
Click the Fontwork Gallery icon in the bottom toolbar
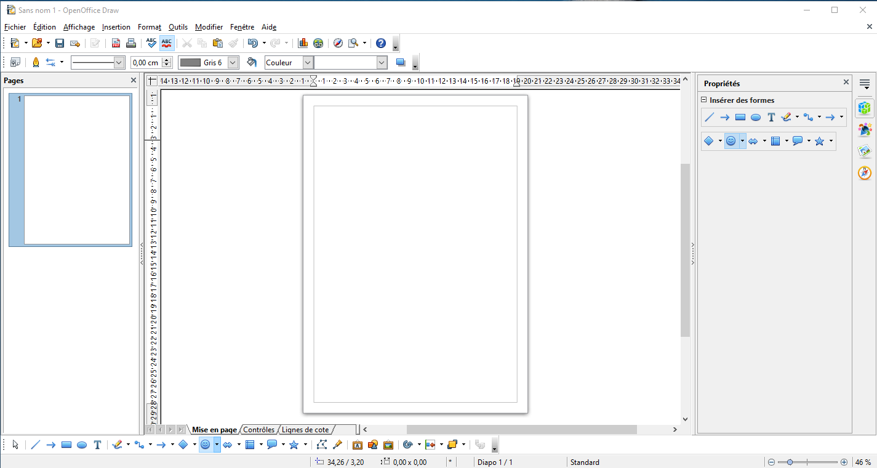(358, 445)
